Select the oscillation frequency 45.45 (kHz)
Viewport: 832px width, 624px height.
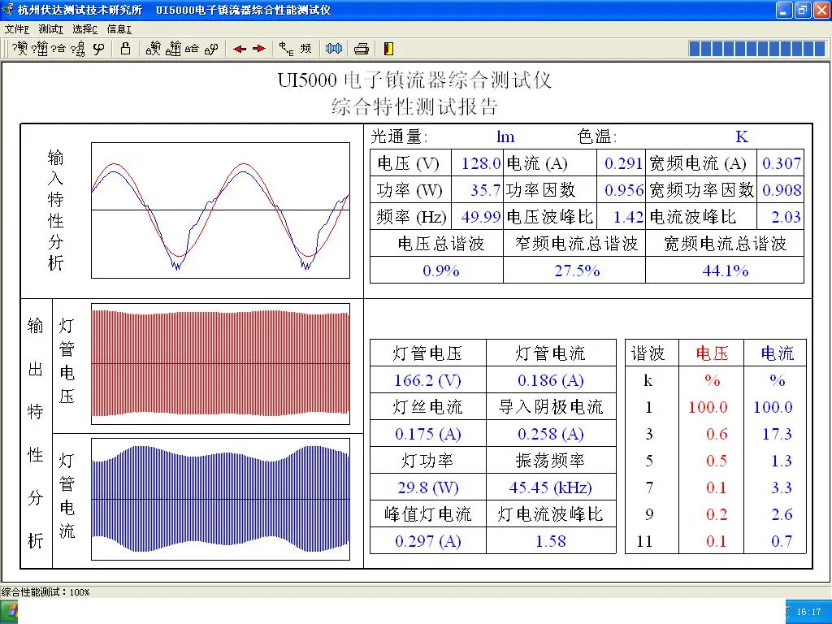[x=551, y=487]
